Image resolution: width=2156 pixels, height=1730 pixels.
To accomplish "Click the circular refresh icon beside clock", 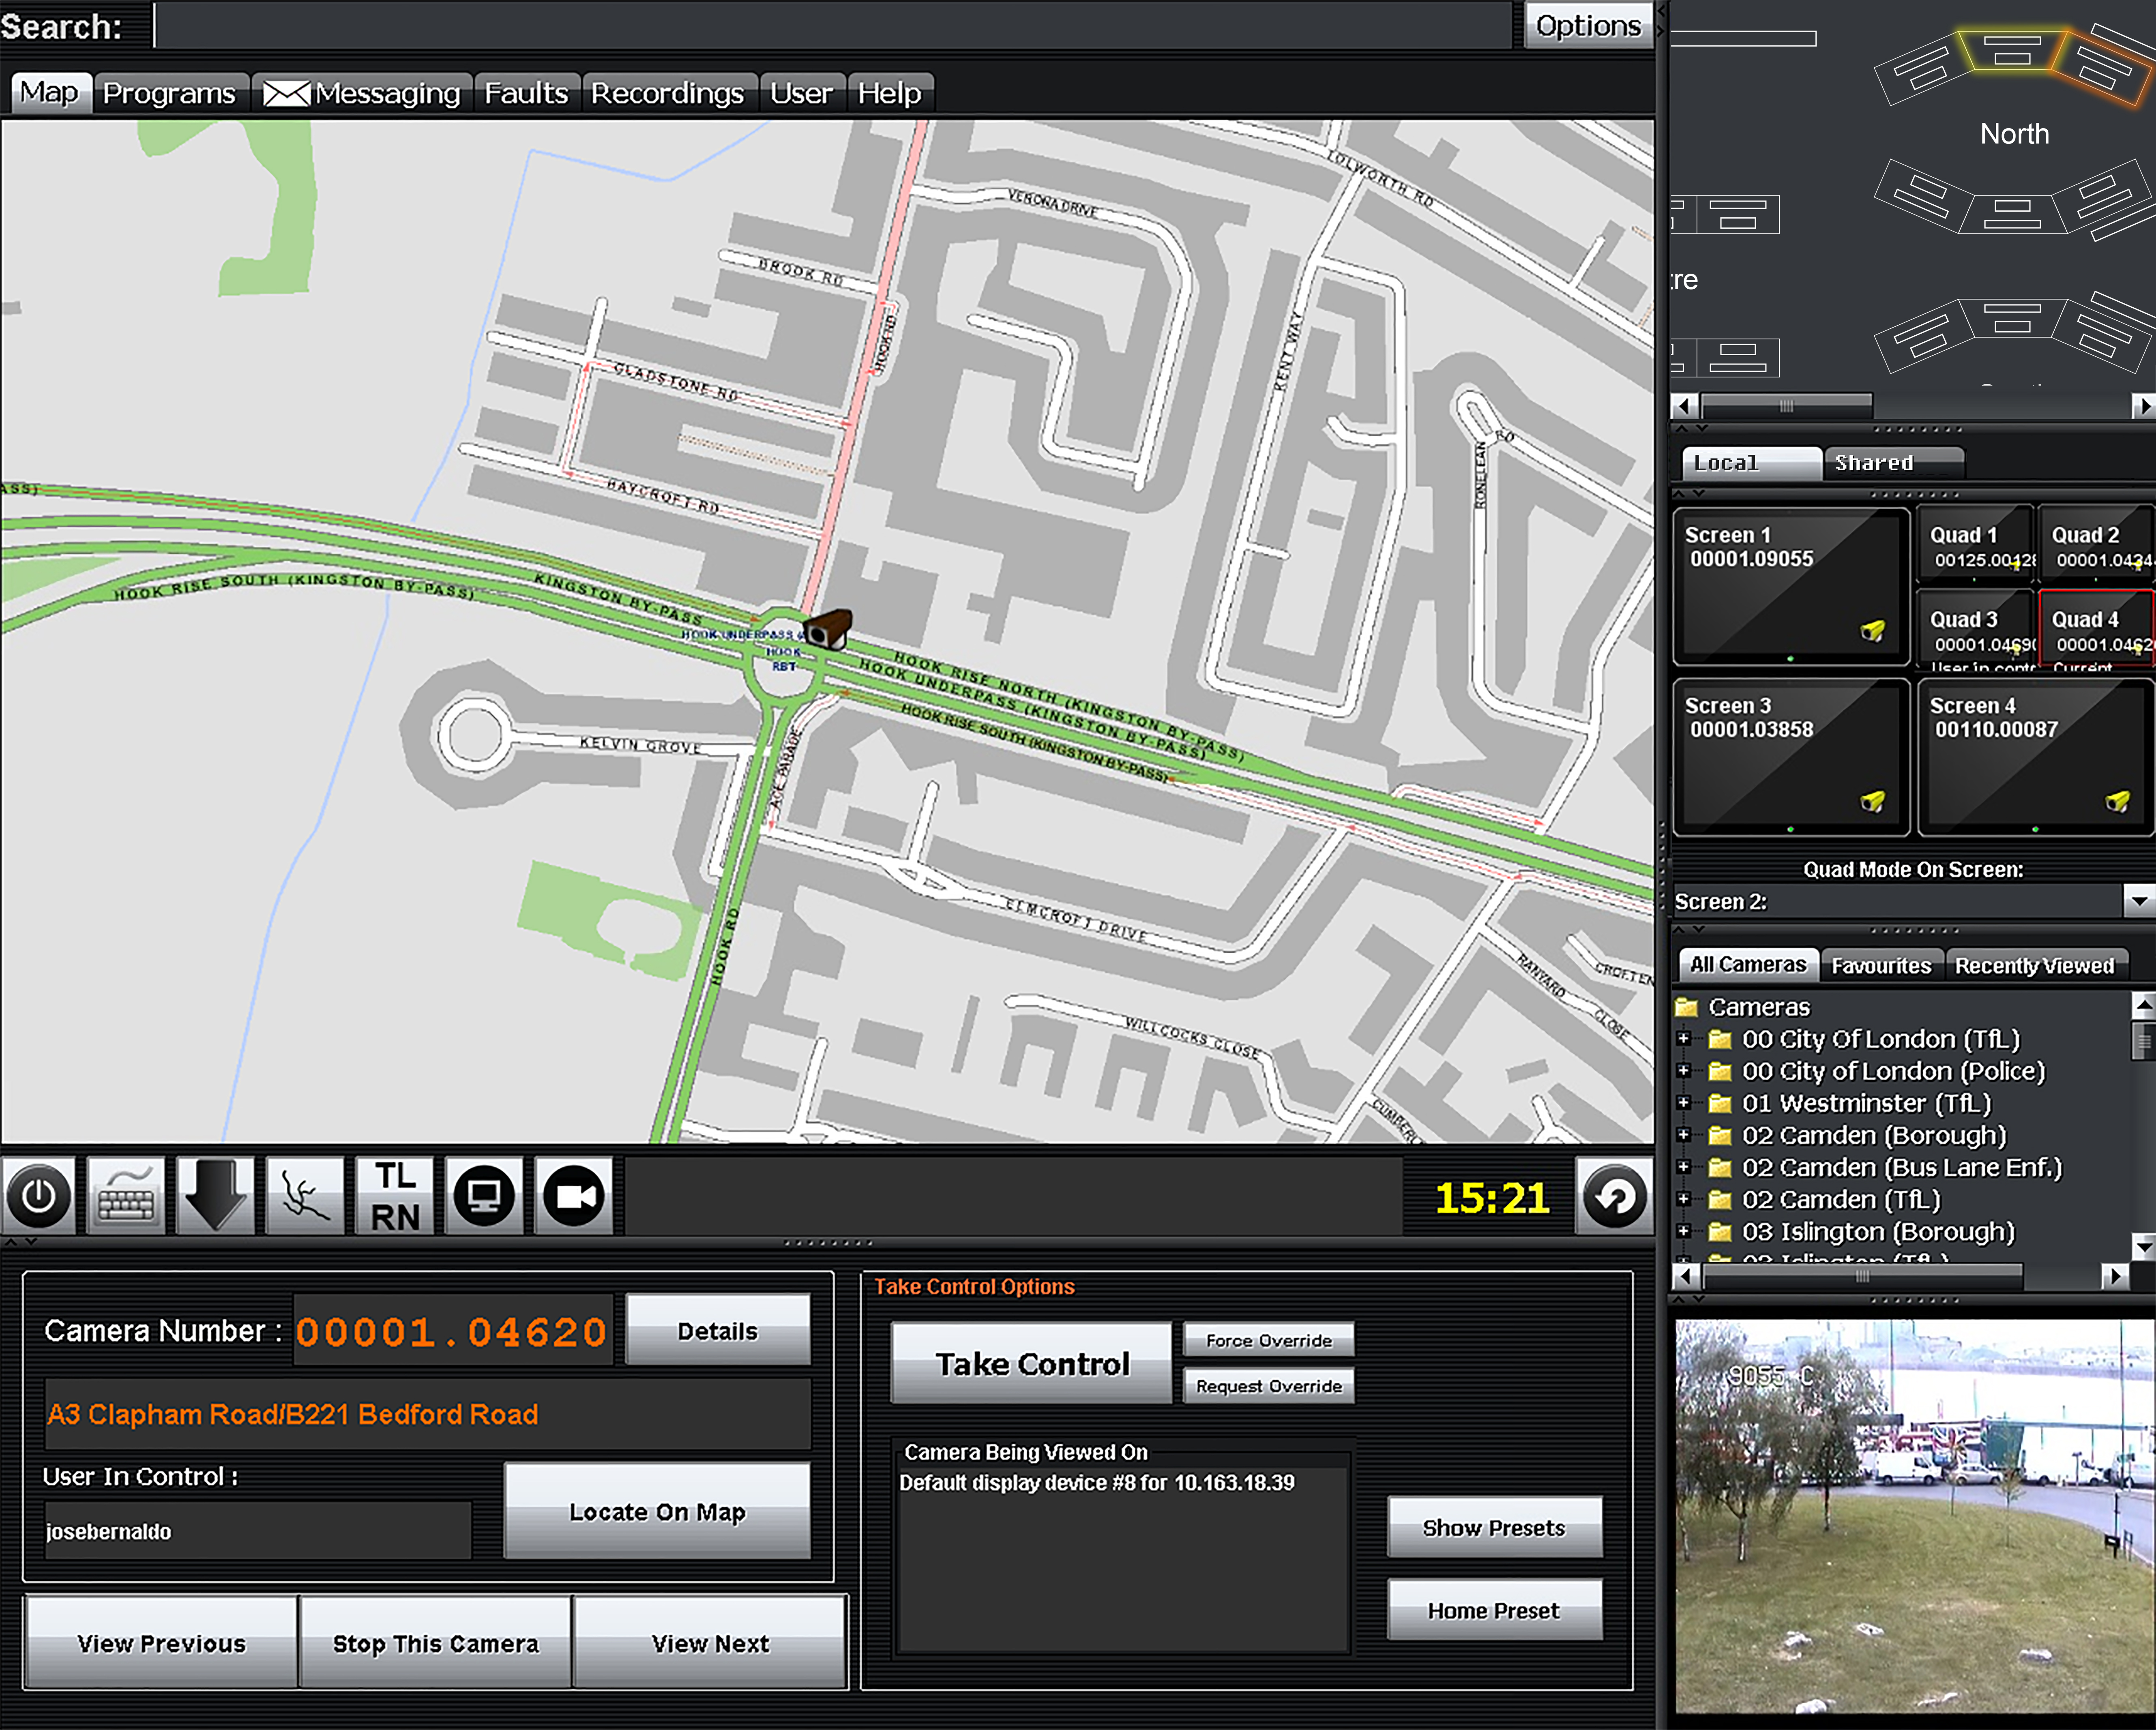I will click(1614, 1196).
